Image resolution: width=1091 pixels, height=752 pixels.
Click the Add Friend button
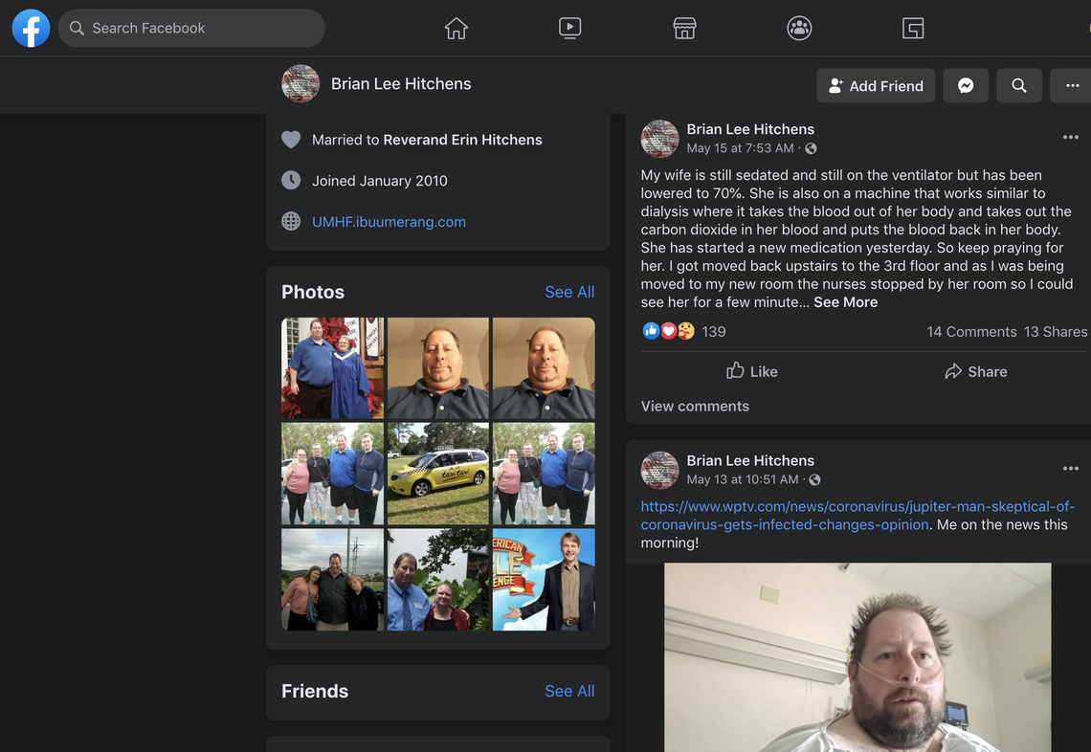(x=875, y=85)
